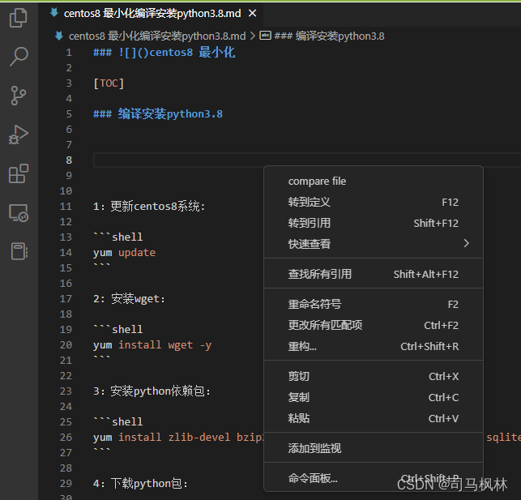521x500 pixels.
Task: Choose 转到引用 in context menu
Action: coord(374,223)
